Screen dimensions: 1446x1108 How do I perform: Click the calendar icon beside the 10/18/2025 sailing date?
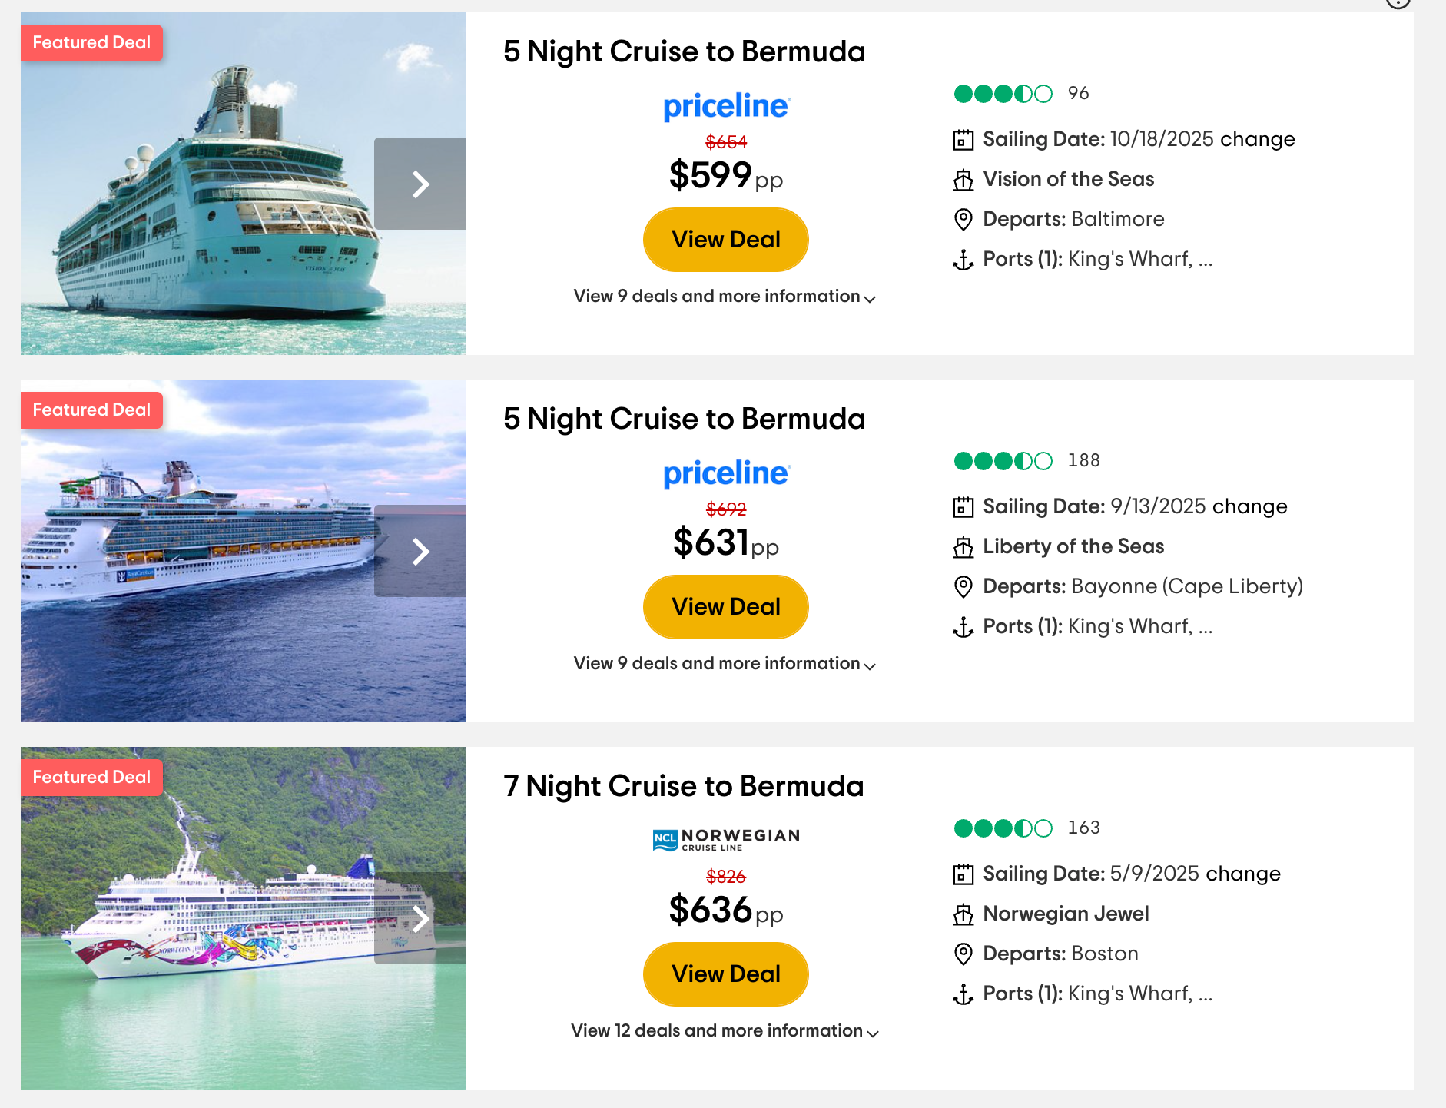click(x=962, y=140)
